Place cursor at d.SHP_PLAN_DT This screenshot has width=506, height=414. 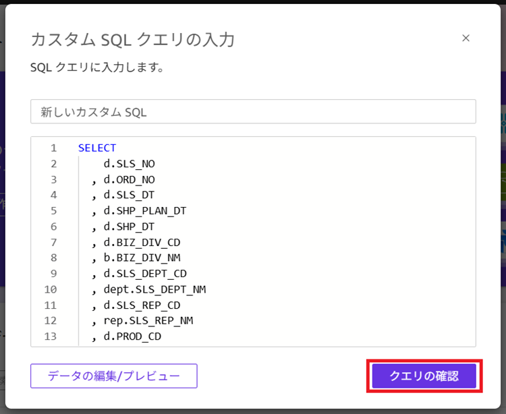click(x=145, y=210)
